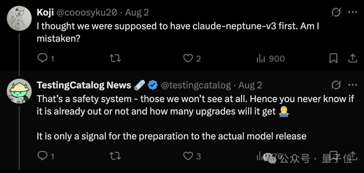The image size is (364, 173).
Task: Share Koji's tweet
Action: [x=352, y=58]
